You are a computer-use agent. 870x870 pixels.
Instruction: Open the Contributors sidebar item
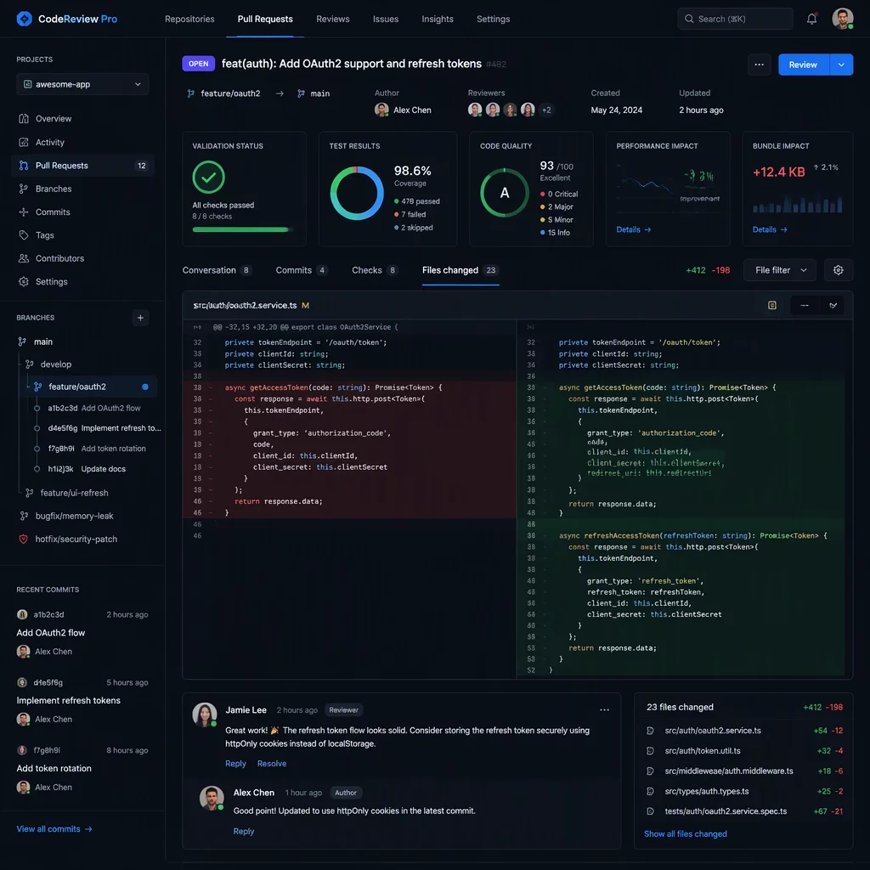click(x=82, y=258)
